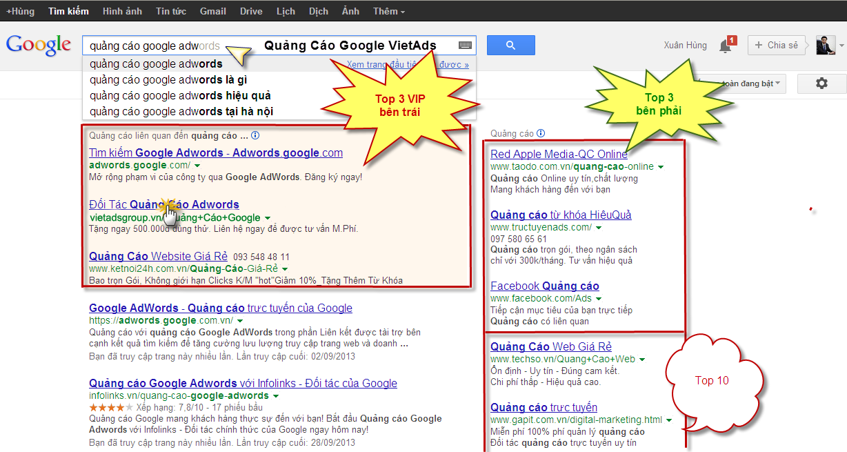847x452 pixels.
Task: Click the Google logo
Action: tap(39, 45)
